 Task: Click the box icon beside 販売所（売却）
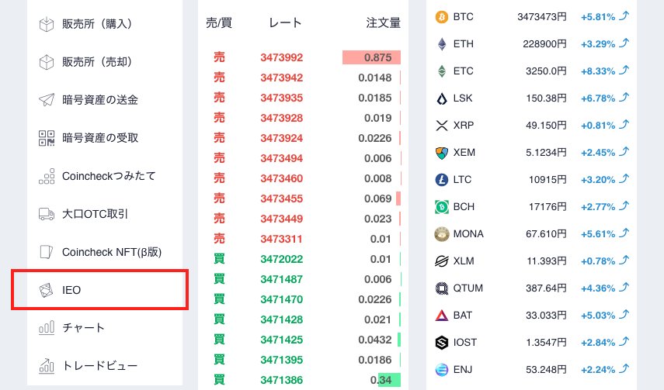(x=47, y=62)
